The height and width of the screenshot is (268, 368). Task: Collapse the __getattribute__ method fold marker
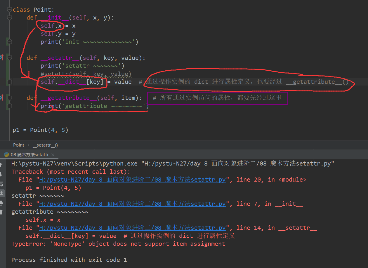pyautogui.click(x=9, y=98)
